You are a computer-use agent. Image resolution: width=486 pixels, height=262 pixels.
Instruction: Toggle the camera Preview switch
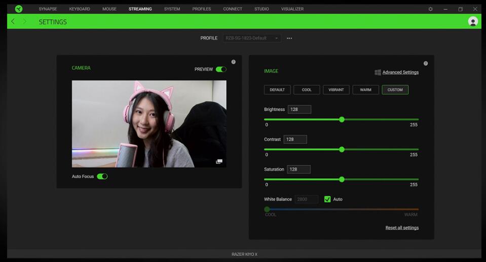pos(221,69)
